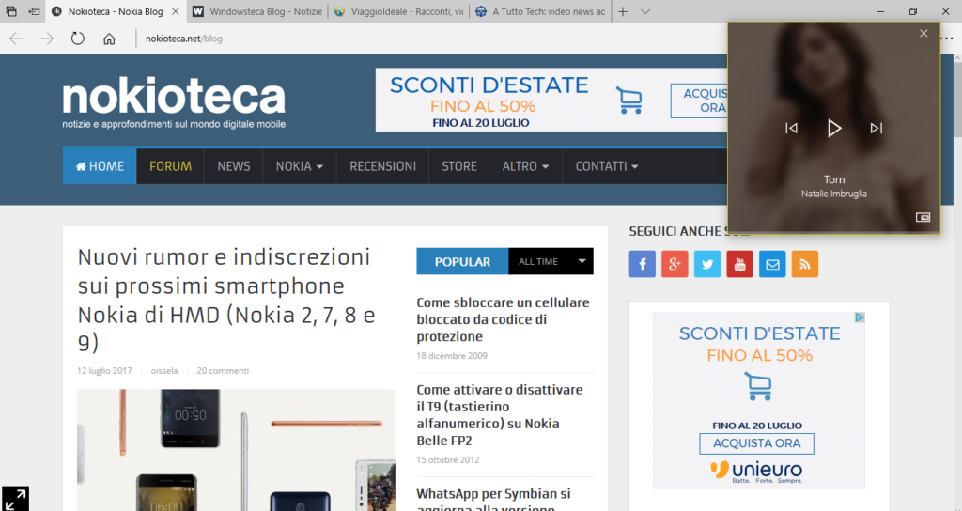This screenshot has height=511, width=962.
Task: Go forward to next page
Action: coord(47,39)
